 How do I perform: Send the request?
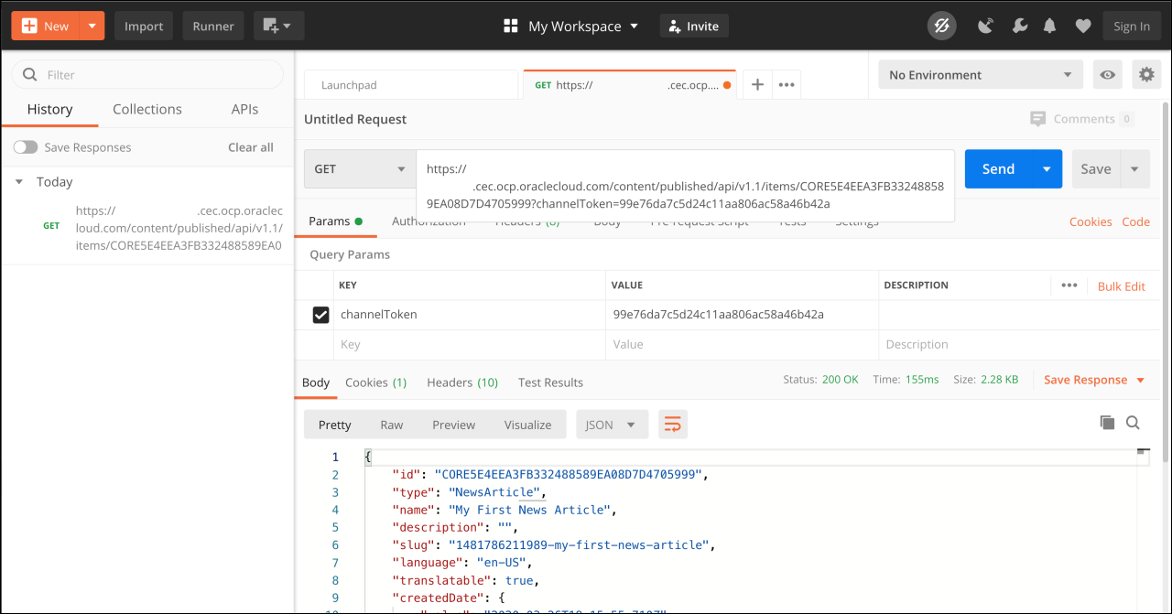(998, 169)
